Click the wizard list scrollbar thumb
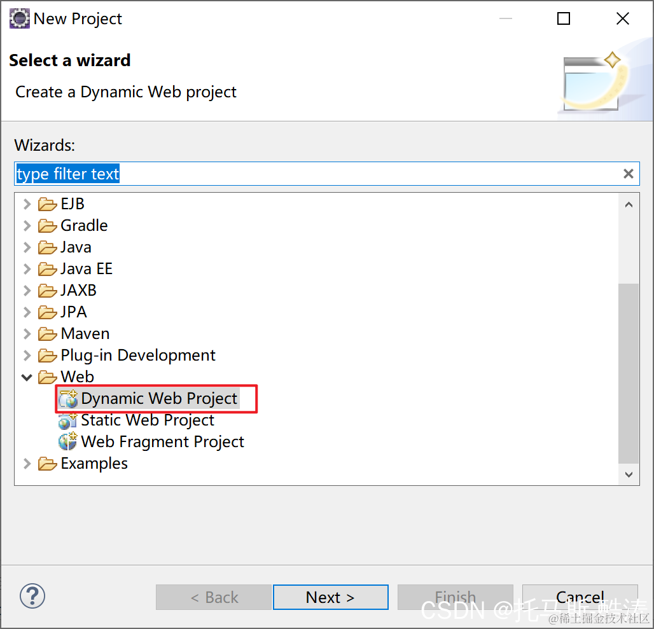 click(629, 373)
